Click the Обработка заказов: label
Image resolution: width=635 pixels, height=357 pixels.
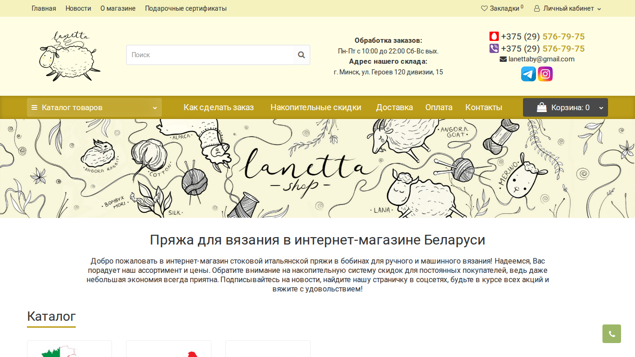coord(388,40)
